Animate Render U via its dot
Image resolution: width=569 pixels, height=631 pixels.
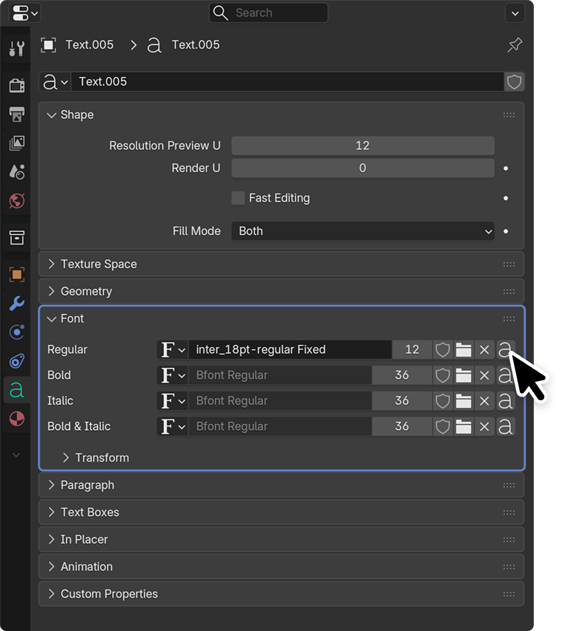point(506,168)
